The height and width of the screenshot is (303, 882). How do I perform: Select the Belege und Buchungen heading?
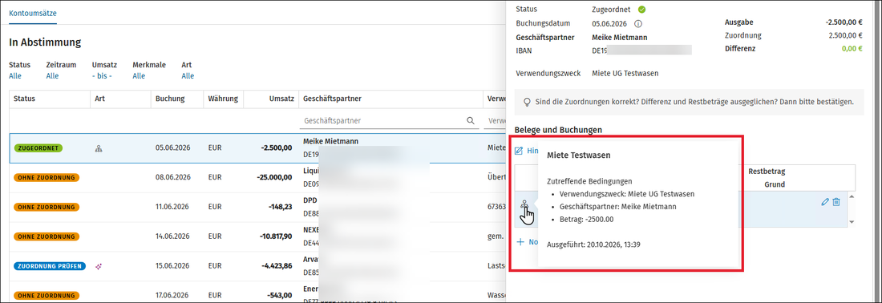click(559, 130)
